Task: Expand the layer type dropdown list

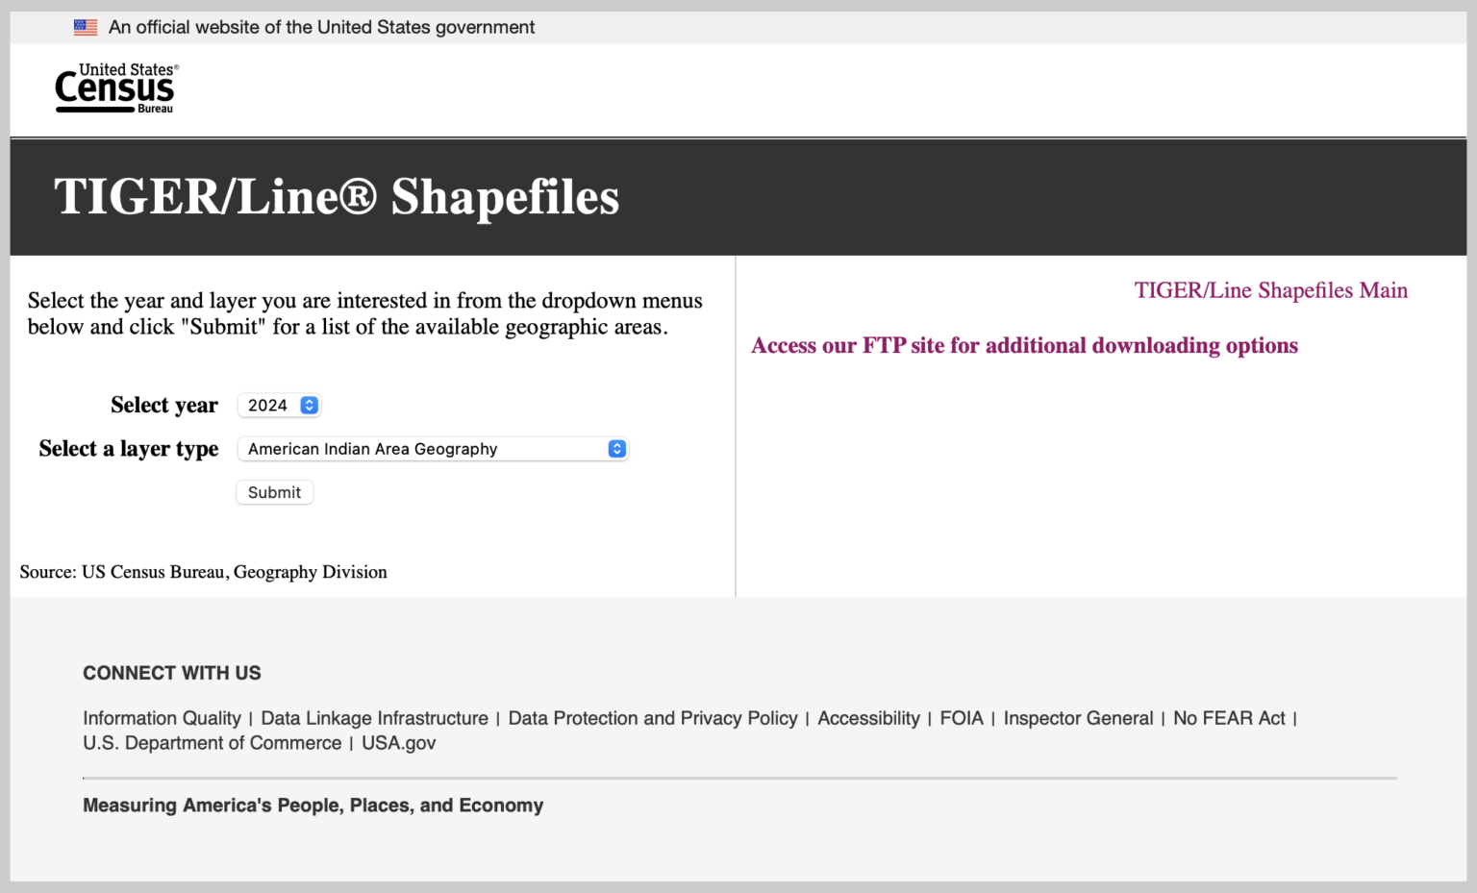Action: coord(433,449)
